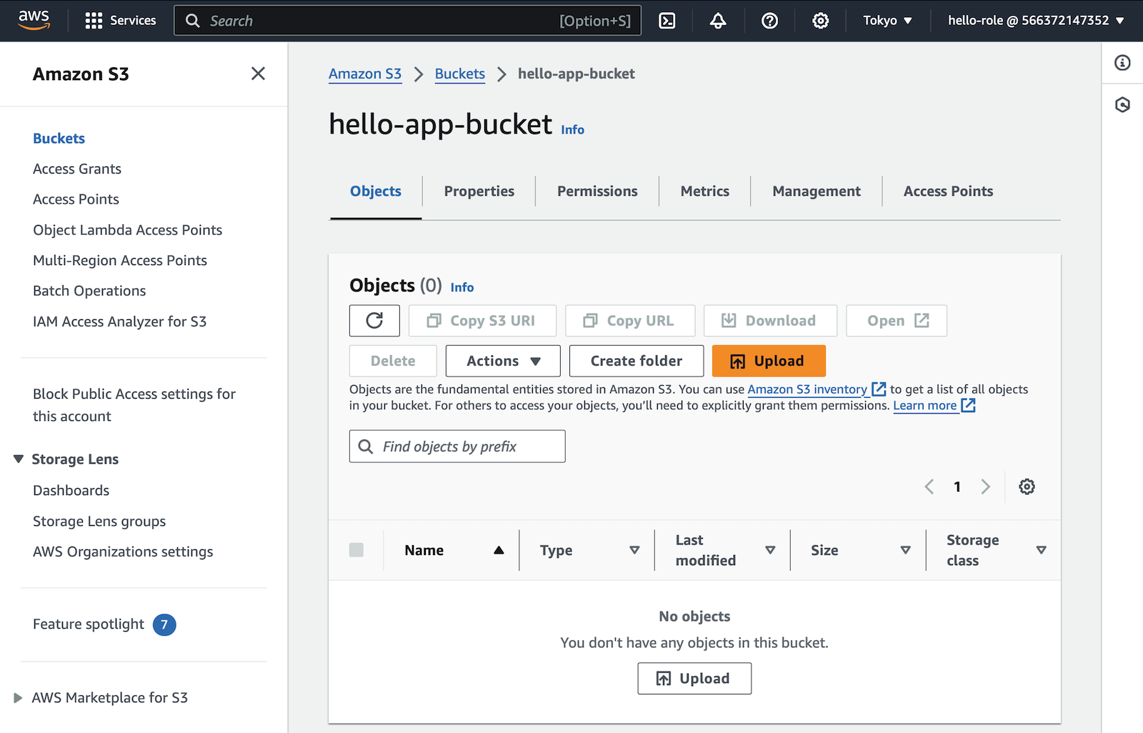Viewport: 1143px width, 733px height.
Task: Sort objects by Name ascending arrow
Action: click(499, 550)
